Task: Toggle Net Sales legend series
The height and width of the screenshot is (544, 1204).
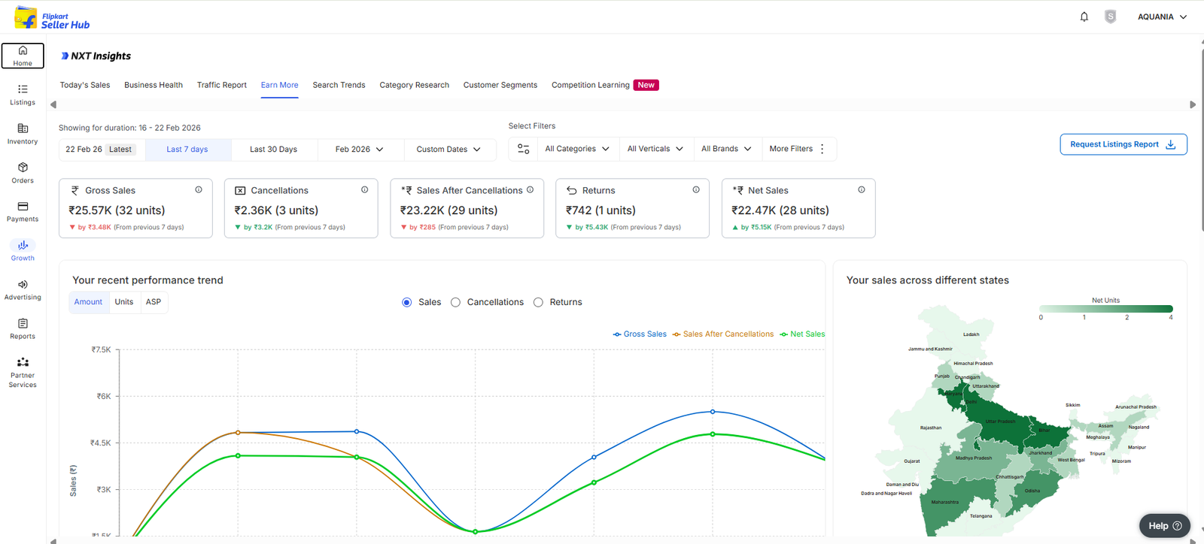Action: pos(802,334)
